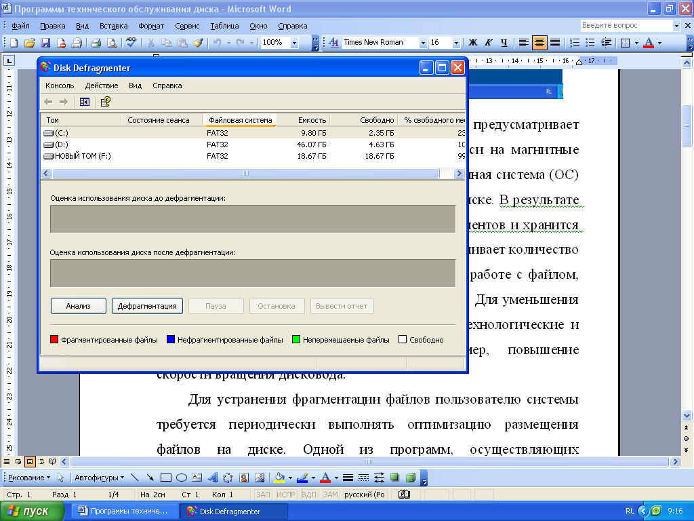Screen dimensions: 694x521
Task: Open the Font Color dropdown arrow in Formatting toolbar
Action: pos(659,43)
